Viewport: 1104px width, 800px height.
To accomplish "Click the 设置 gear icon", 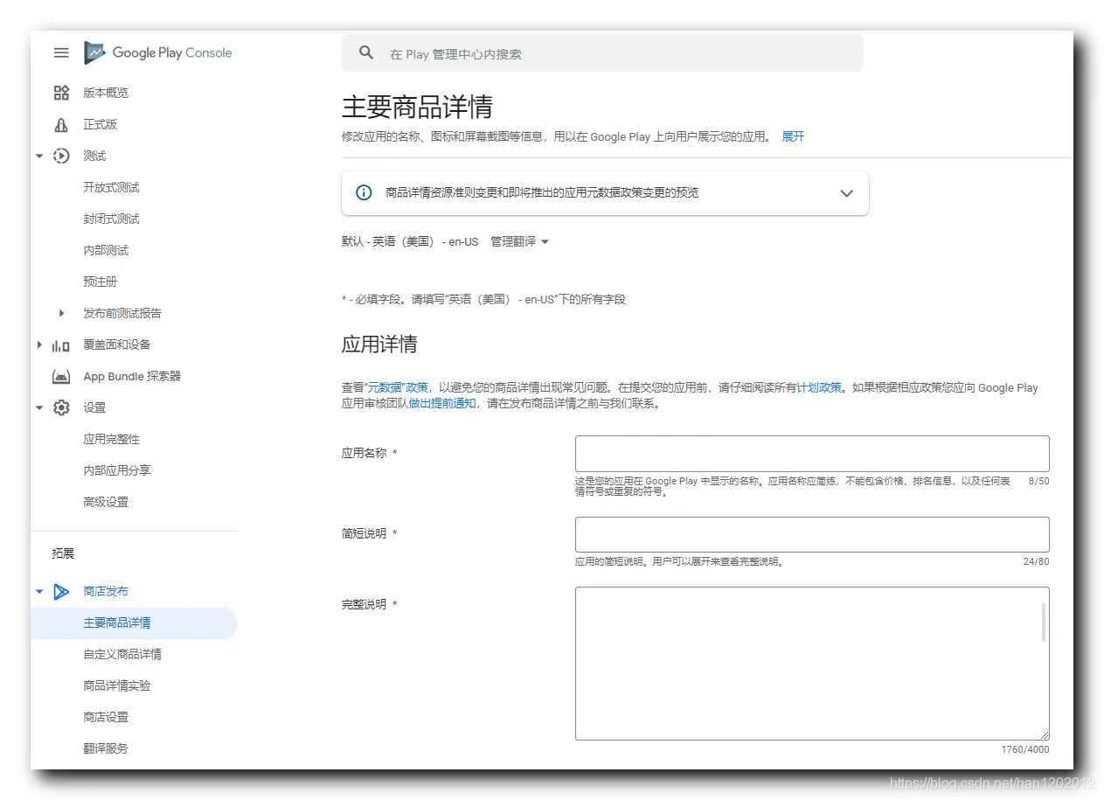I will (x=61, y=407).
